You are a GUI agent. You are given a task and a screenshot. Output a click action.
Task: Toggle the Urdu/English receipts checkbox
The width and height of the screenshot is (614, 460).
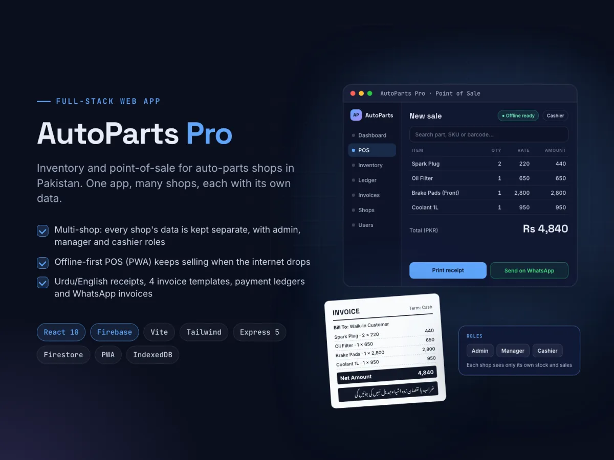42,282
